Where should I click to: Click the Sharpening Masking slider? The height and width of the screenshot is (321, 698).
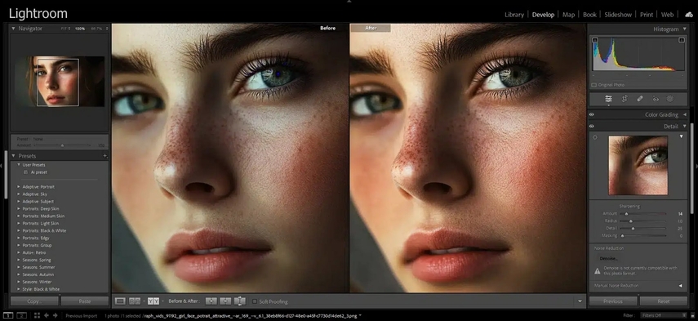(642, 235)
